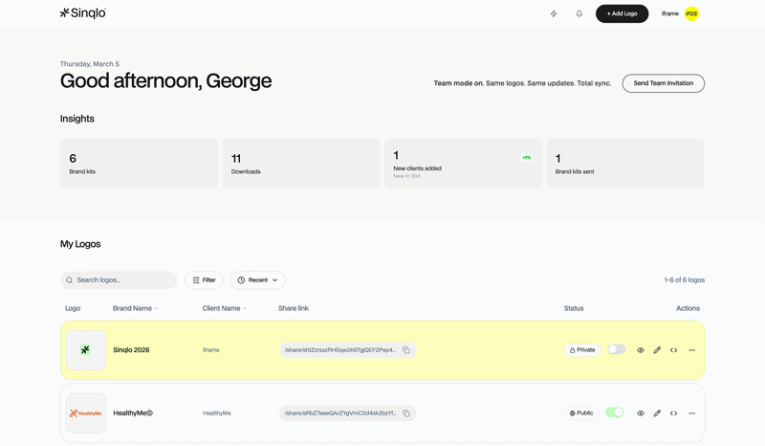Click Send Team Invitation button
The height and width of the screenshot is (446, 765).
pyautogui.click(x=663, y=83)
